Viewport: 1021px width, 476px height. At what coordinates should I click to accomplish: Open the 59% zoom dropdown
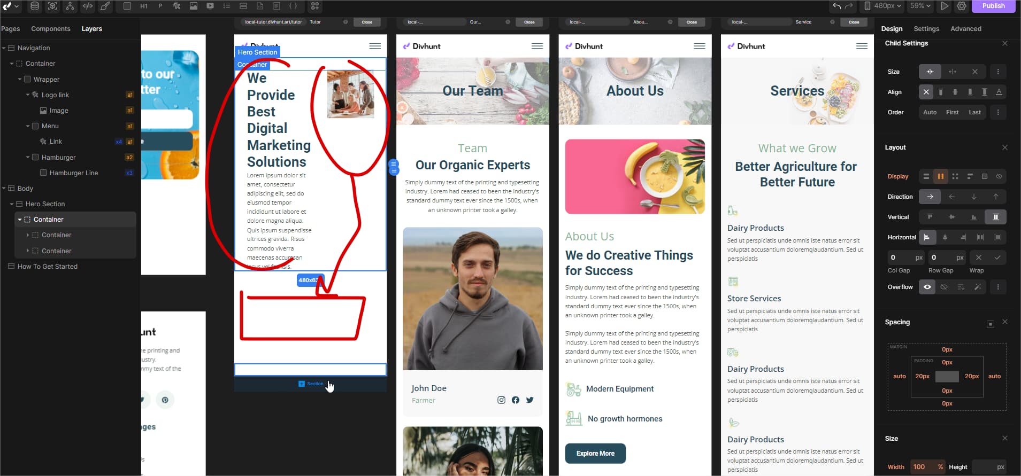point(920,6)
